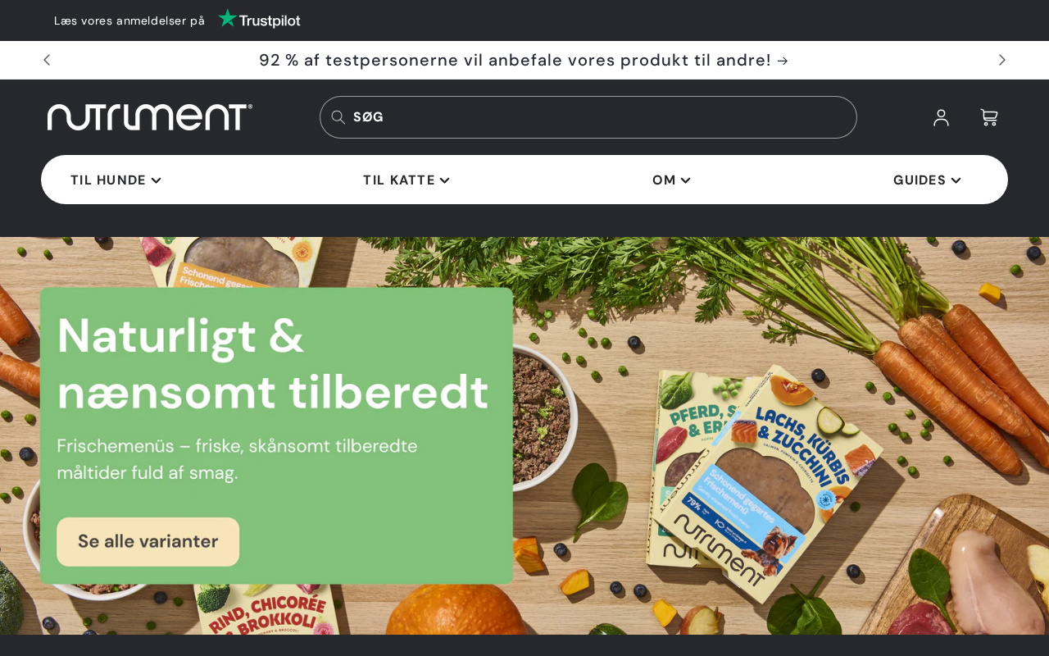Click the Trustpilot green star icon
This screenshot has width=1049, height=656.
pyautogui.click(x=227, y=18)
